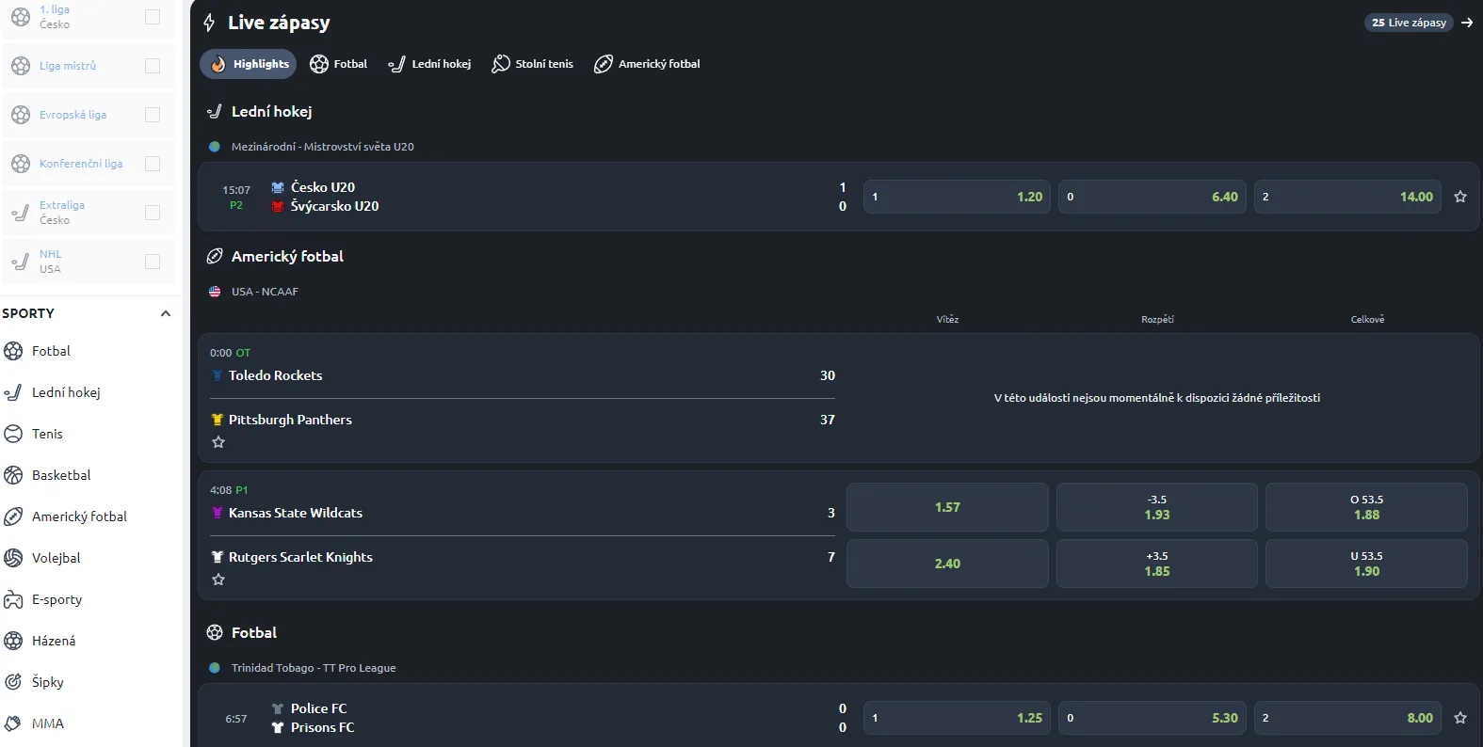Star the Kansas State vs Rutgers game
Screen dimensions: 1483x747
coord(218,580)
